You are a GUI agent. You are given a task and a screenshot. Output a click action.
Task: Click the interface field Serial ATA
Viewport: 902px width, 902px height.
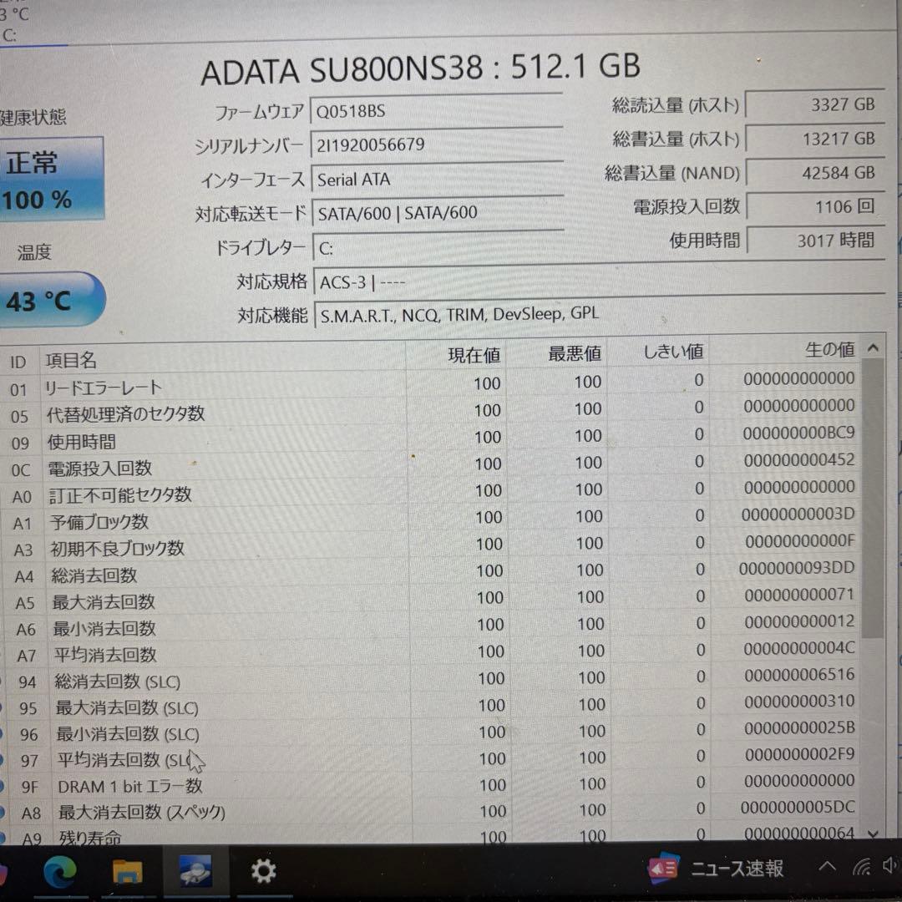pos(438,179)
